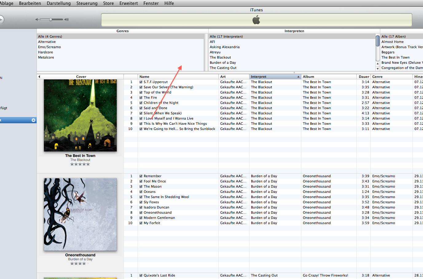Toggle checkbox for Children of the Night

click(x=141, y=103)
